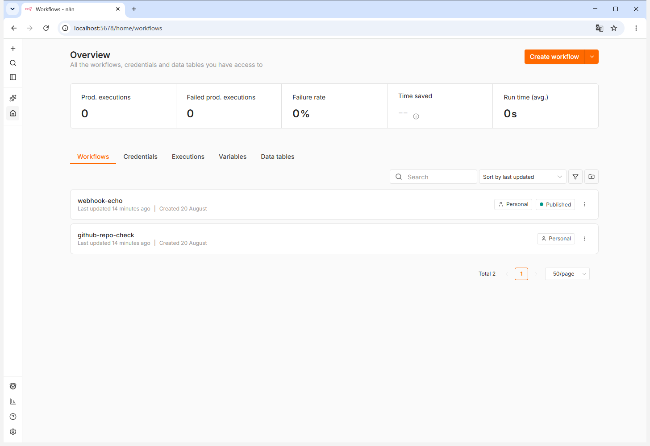Open Chrome's three-dot menu
650x446 pixels.
[636, 28]
